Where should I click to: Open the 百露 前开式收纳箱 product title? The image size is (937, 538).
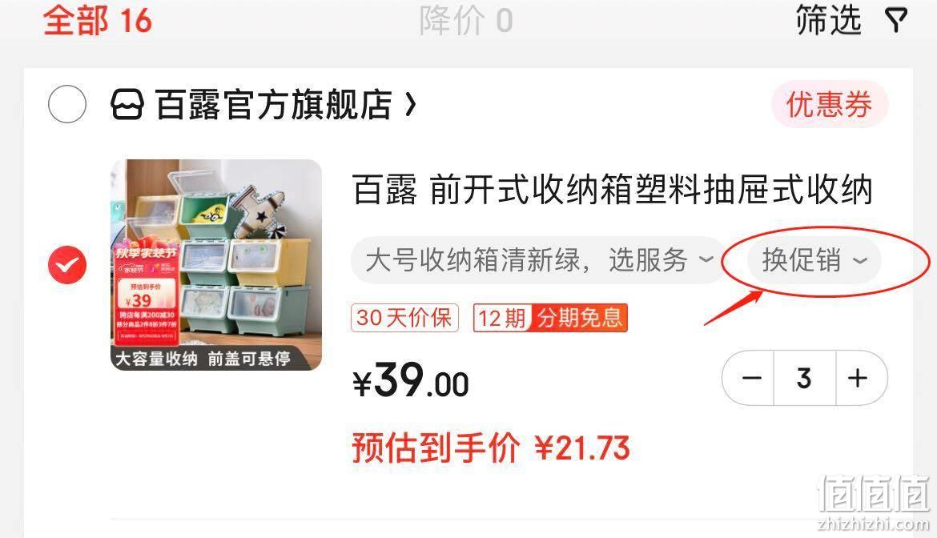pos(612,190)
